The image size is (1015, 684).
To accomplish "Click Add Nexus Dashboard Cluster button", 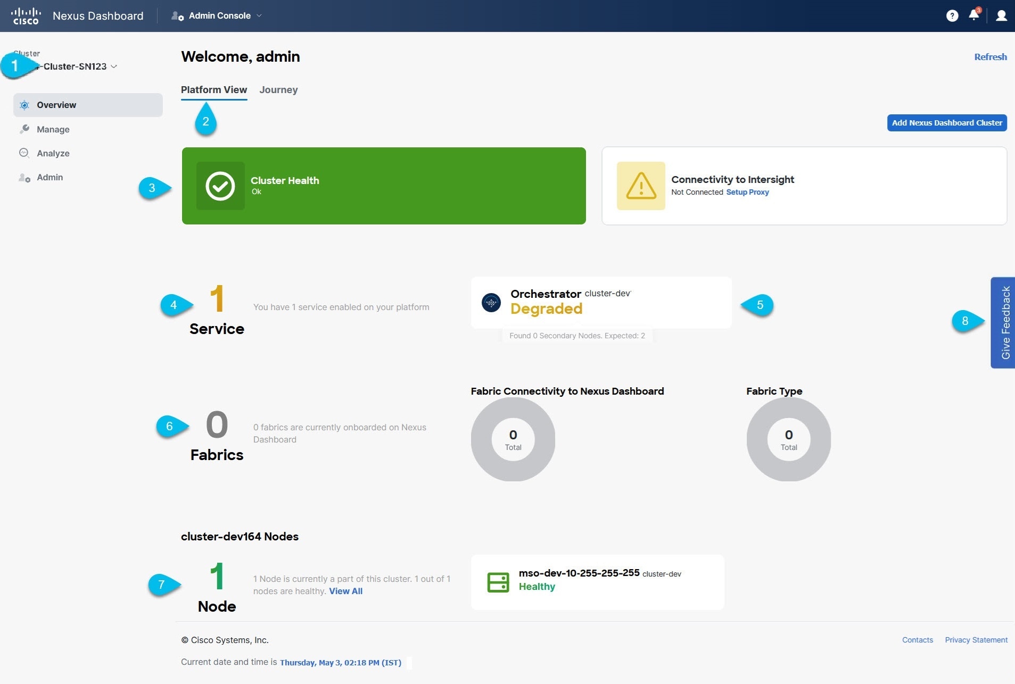I will point(947,123).
